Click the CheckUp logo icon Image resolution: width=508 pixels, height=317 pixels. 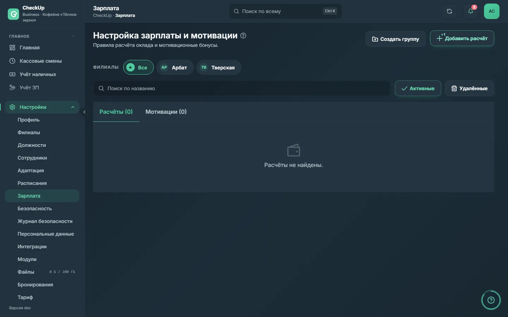tap(13, 14)
